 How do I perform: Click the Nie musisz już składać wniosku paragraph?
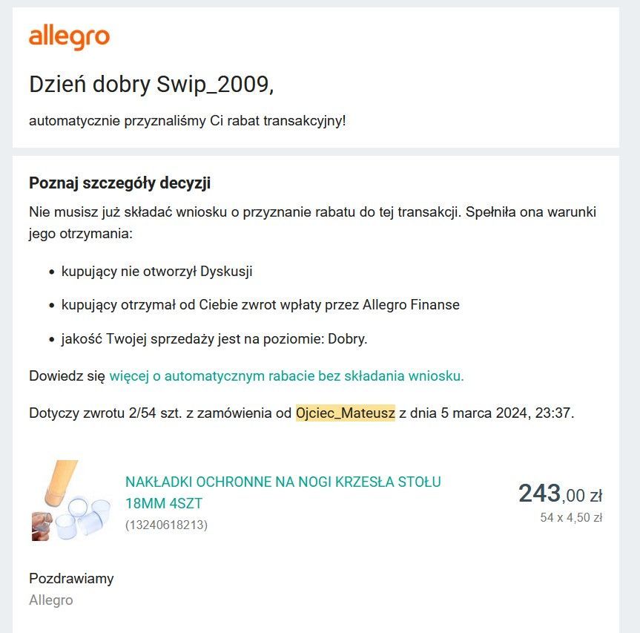coord(313,223)
